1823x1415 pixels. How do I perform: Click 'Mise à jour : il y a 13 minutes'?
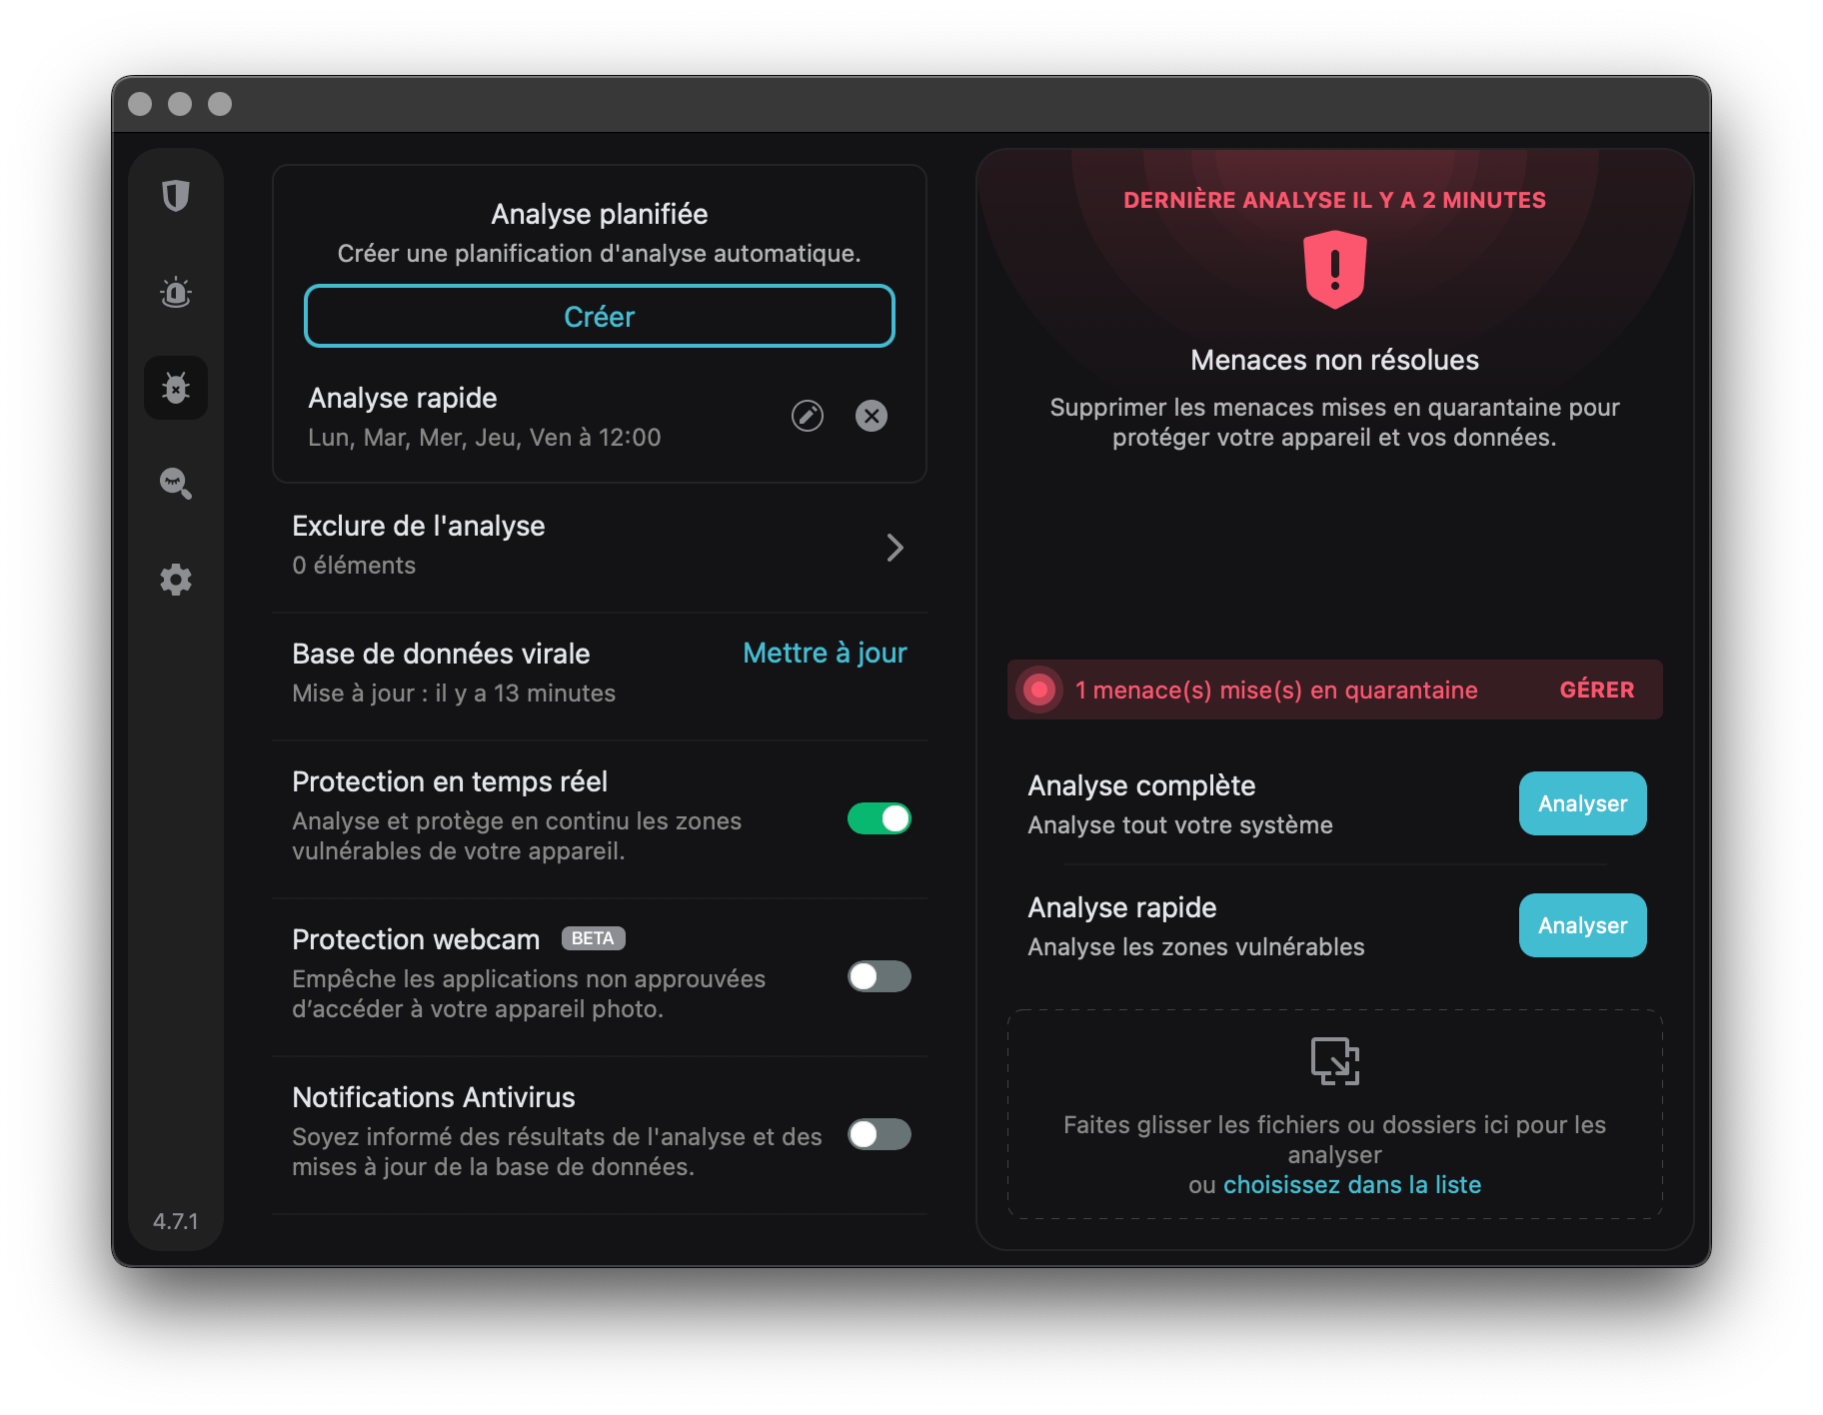(x=454, y=694)
